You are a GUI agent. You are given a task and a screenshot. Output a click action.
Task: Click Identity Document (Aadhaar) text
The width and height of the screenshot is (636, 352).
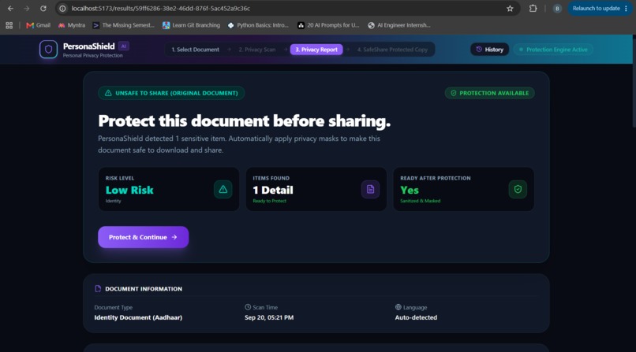coord(138,317)
